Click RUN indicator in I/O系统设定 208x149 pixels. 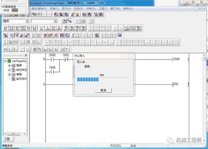click(x=15, y=10)
